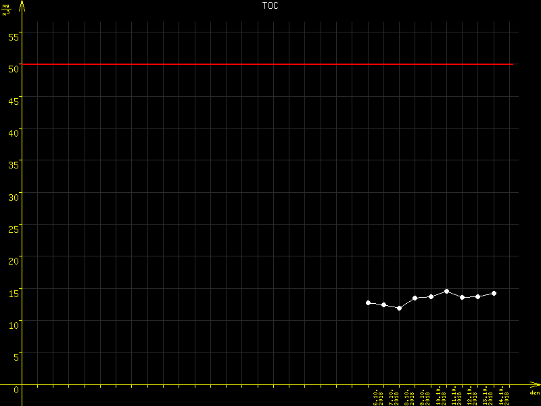Click the TOC chart title

(x=270, y=5)
